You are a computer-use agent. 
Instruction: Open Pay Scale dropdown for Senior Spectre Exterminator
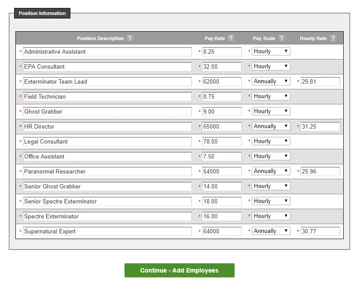271,201
